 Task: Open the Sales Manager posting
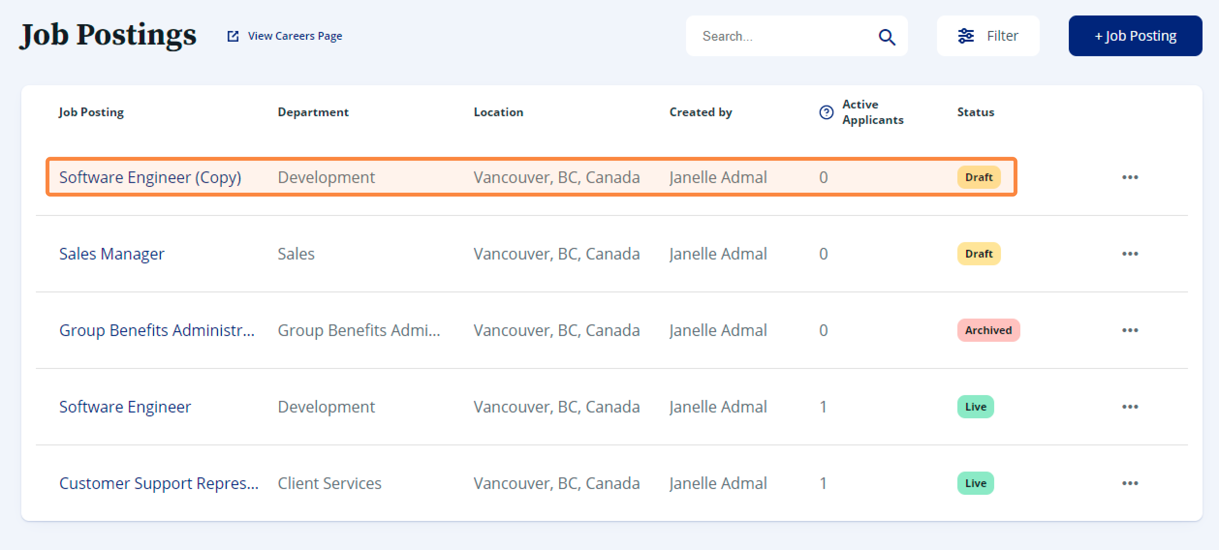pos(112,254)
